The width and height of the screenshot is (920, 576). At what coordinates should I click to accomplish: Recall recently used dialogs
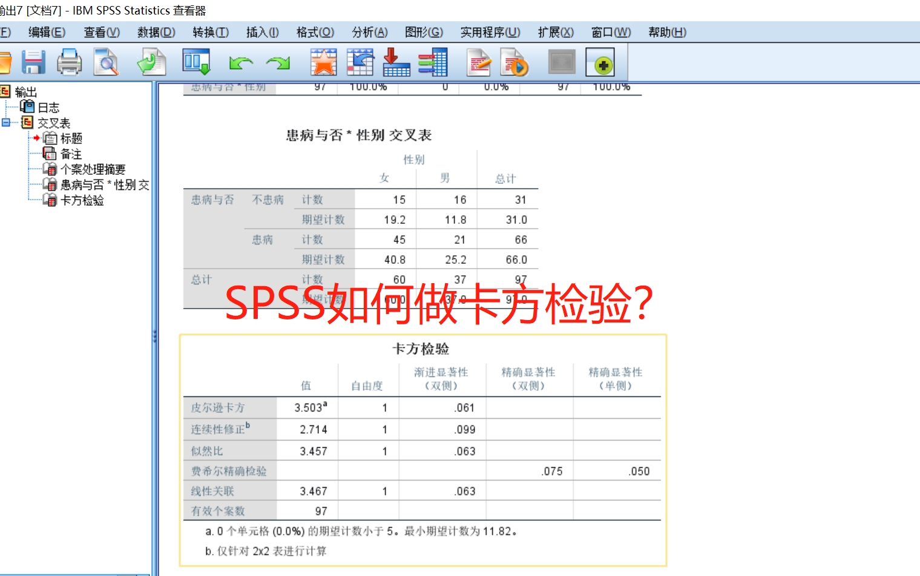coord(150,61)
